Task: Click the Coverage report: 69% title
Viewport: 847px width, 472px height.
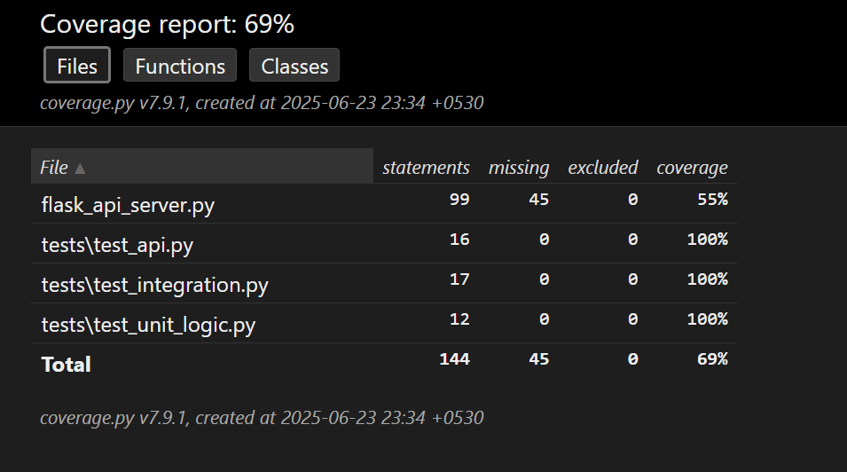Action: [167, 25]
